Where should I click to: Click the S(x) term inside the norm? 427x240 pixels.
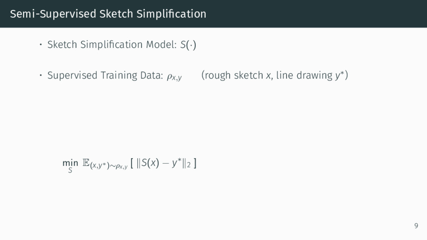click(150, 163)
